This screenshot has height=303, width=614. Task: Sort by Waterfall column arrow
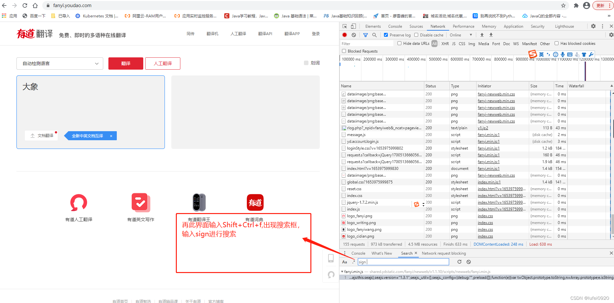point(611,86)
